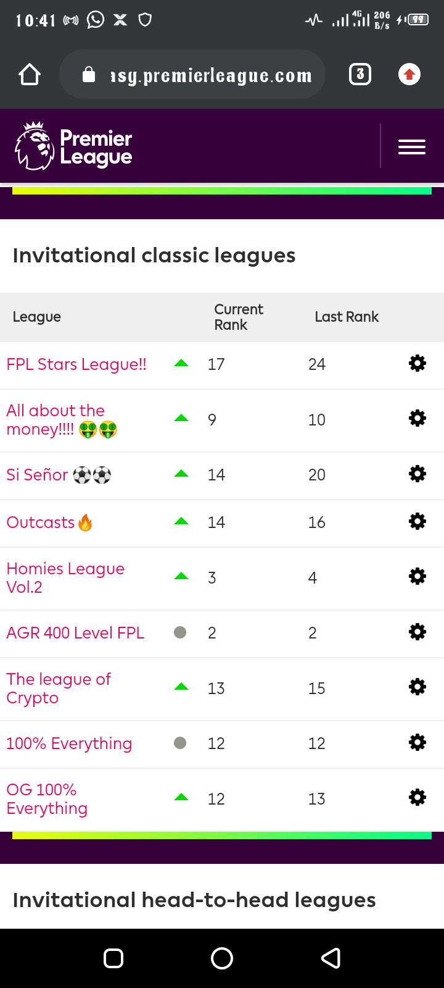Tap Android back navigation button

pos(331,958)
